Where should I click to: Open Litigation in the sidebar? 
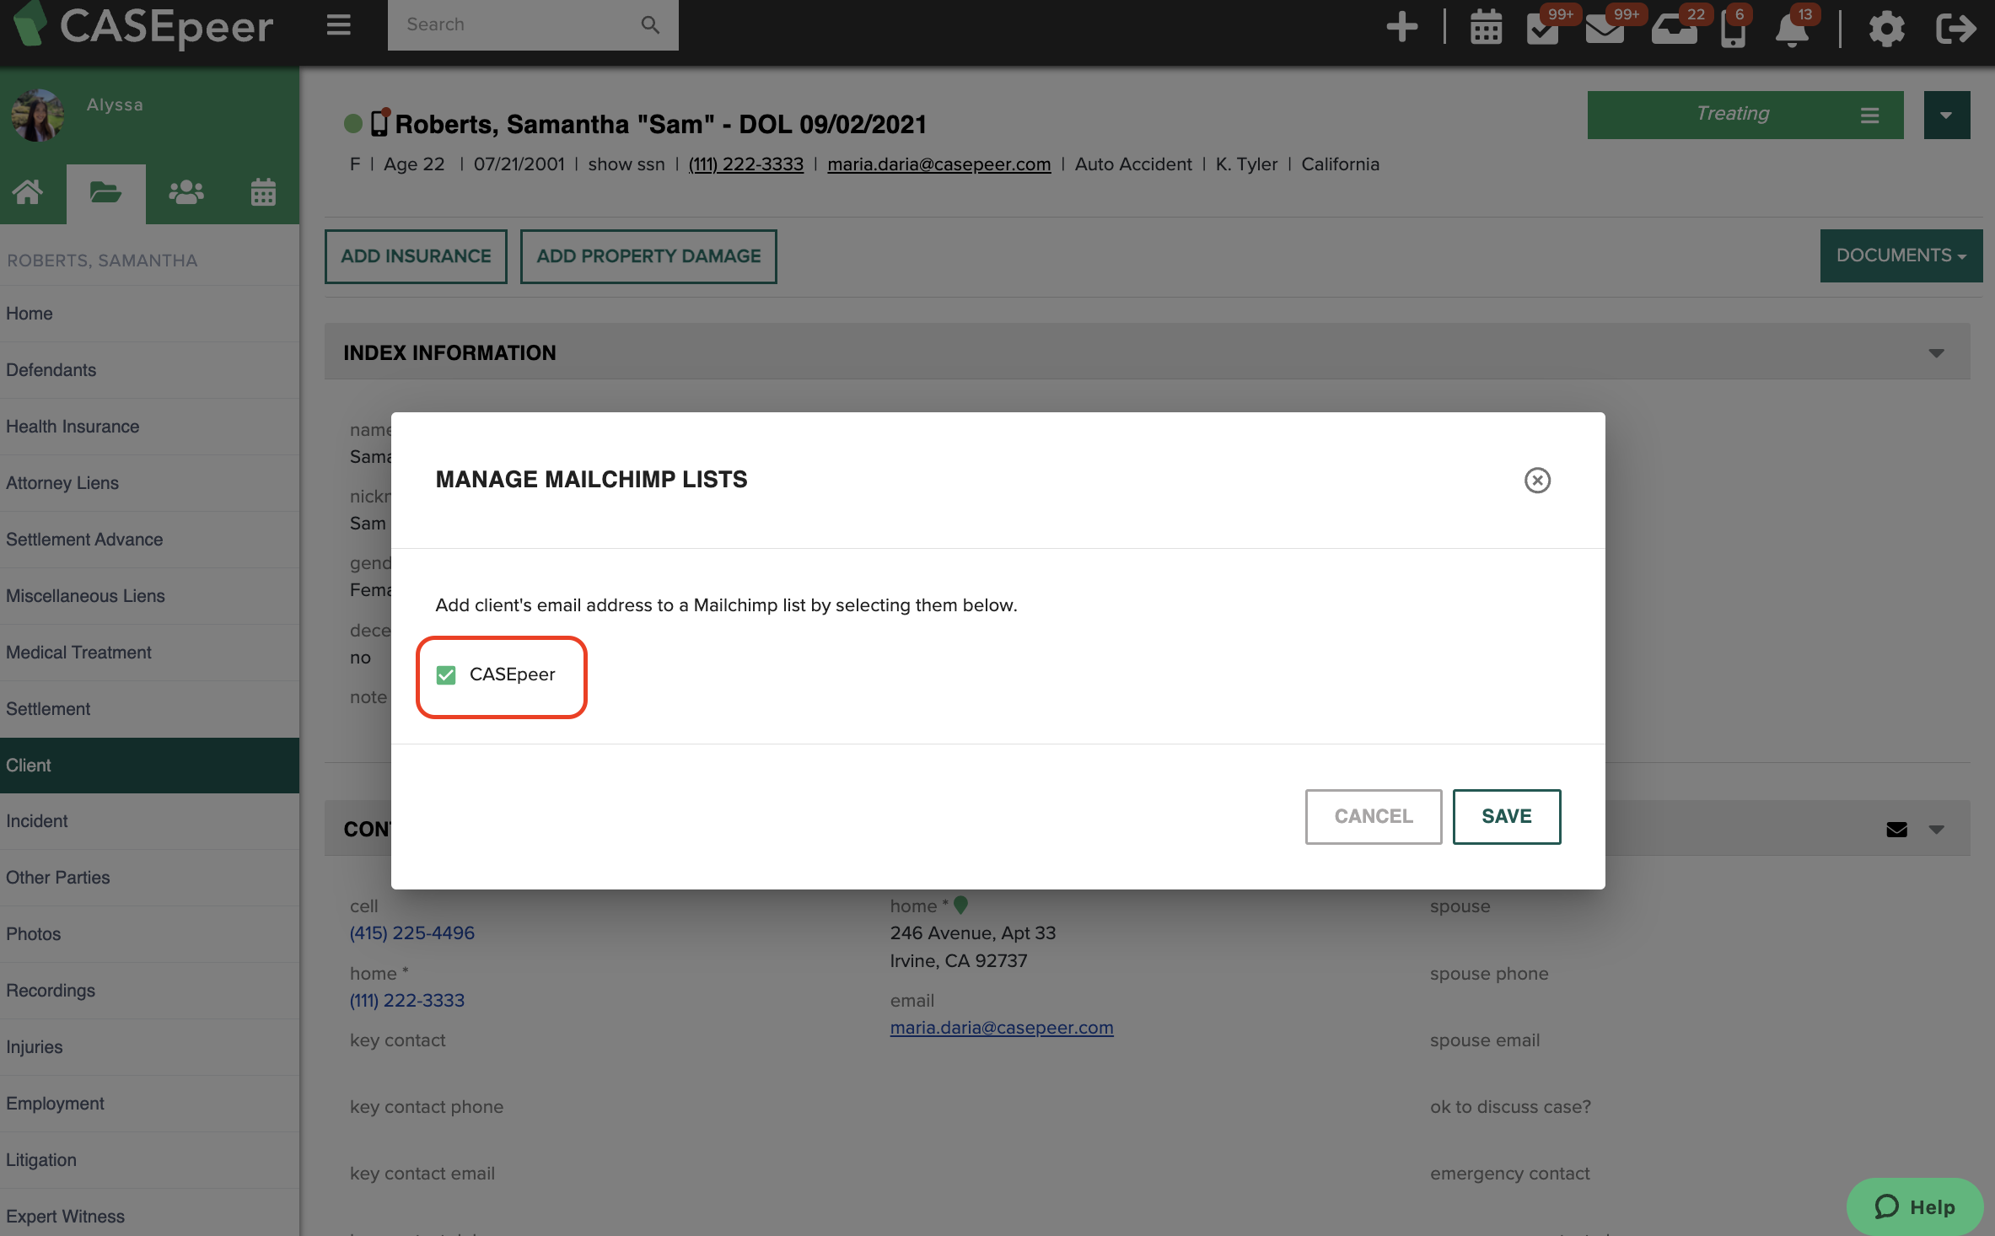[x=149, y=1160]
